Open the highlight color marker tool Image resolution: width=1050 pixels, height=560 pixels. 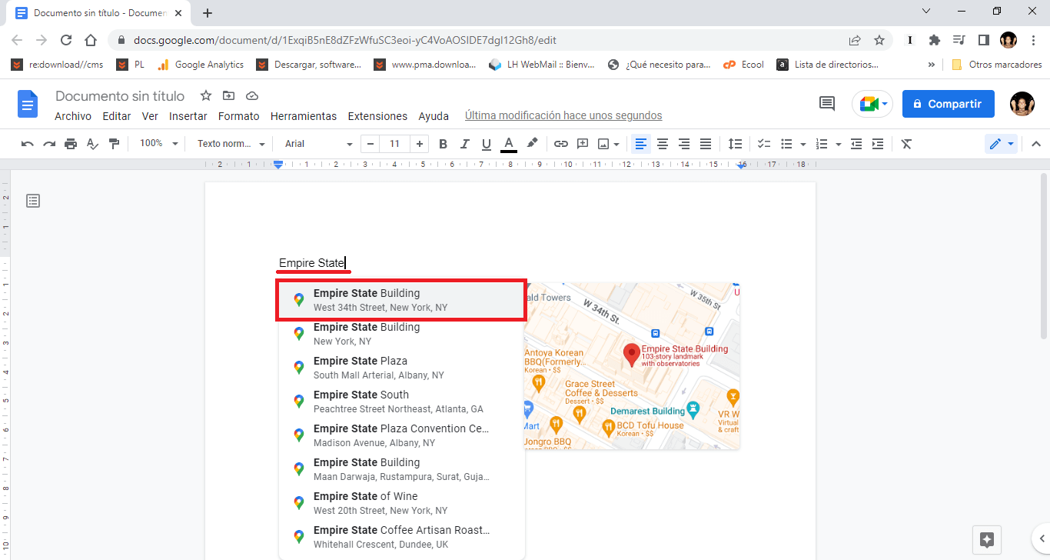[x=531, y=144]
